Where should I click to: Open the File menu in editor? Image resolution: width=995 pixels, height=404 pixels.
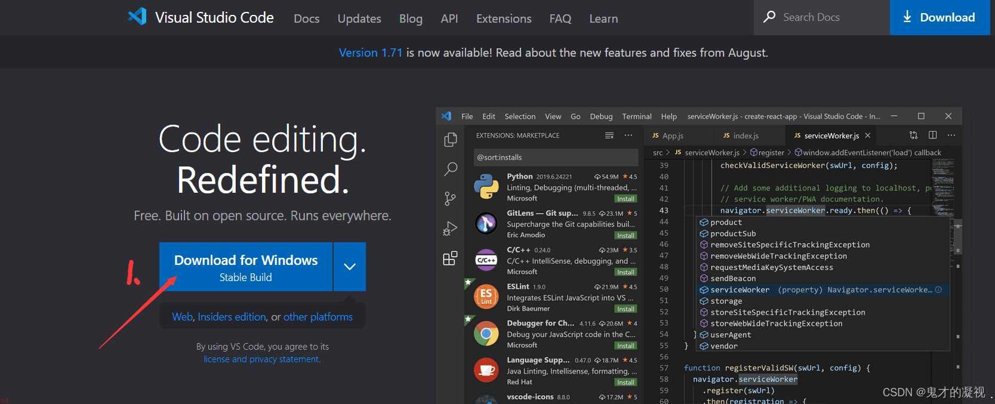[x=467, y=116]
